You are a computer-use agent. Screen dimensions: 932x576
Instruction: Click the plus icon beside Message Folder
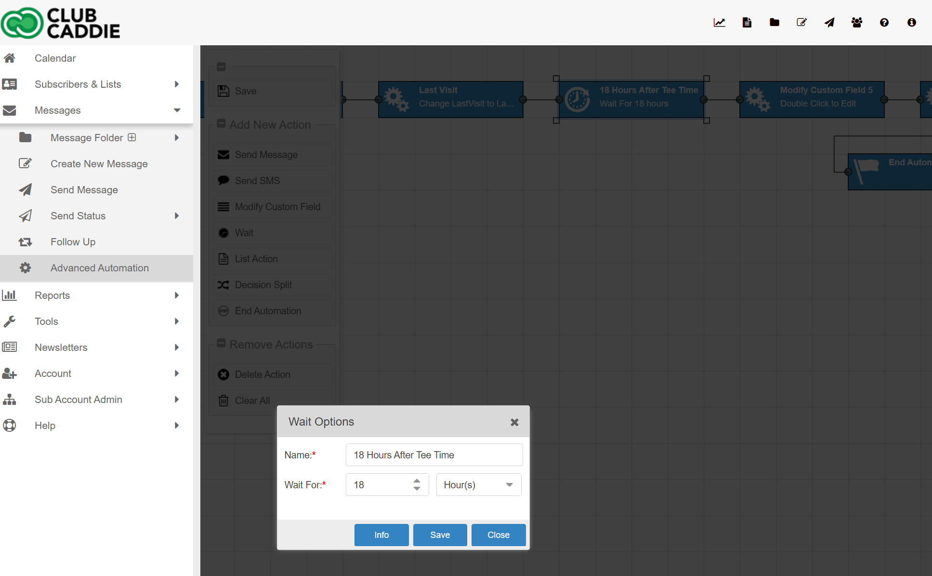[x=132, y=137]
